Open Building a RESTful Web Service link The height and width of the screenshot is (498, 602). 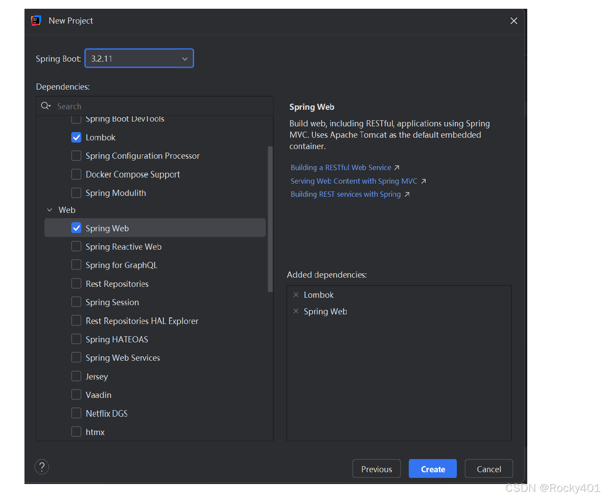pos(341,167)
